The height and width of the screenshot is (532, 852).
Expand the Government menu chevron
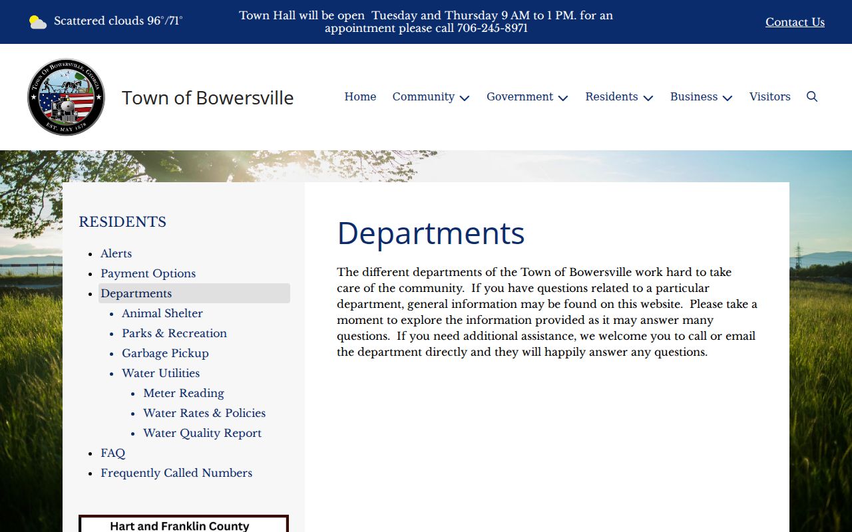click(x=563, y=98)
